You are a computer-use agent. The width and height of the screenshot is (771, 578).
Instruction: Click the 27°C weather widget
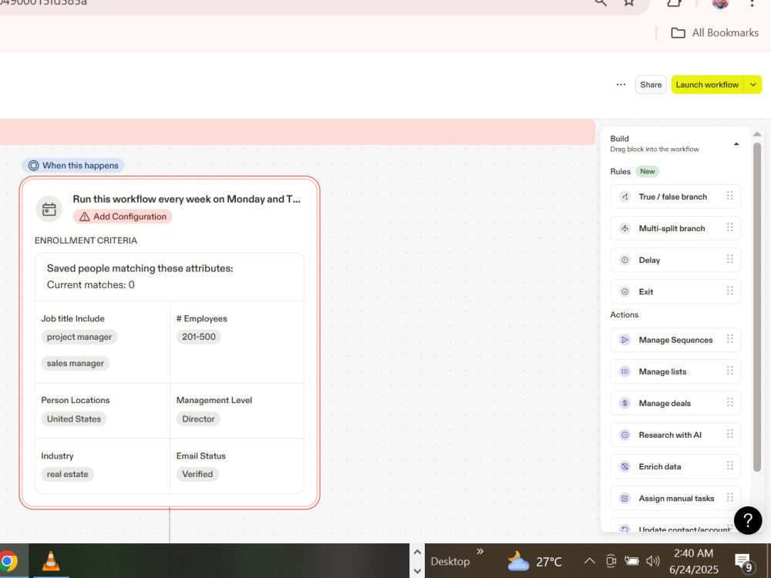[x=534, y=561]
